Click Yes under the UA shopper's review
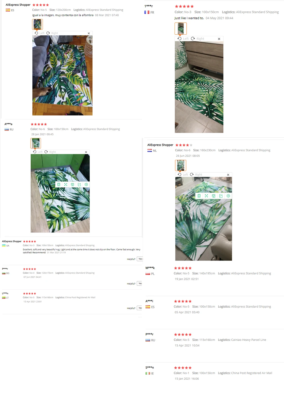The image size is (284, 393). [x=140, y=259]
